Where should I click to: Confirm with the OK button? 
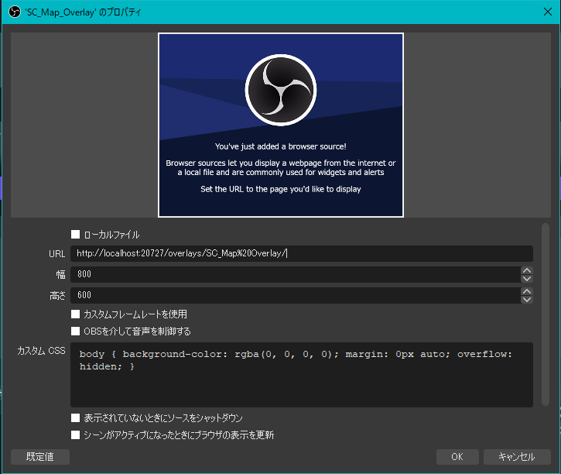point(457,457)
